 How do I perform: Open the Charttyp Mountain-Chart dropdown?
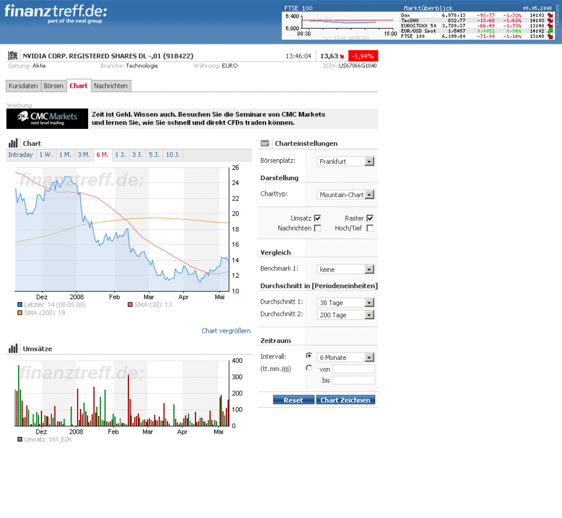tap(346, 195)
